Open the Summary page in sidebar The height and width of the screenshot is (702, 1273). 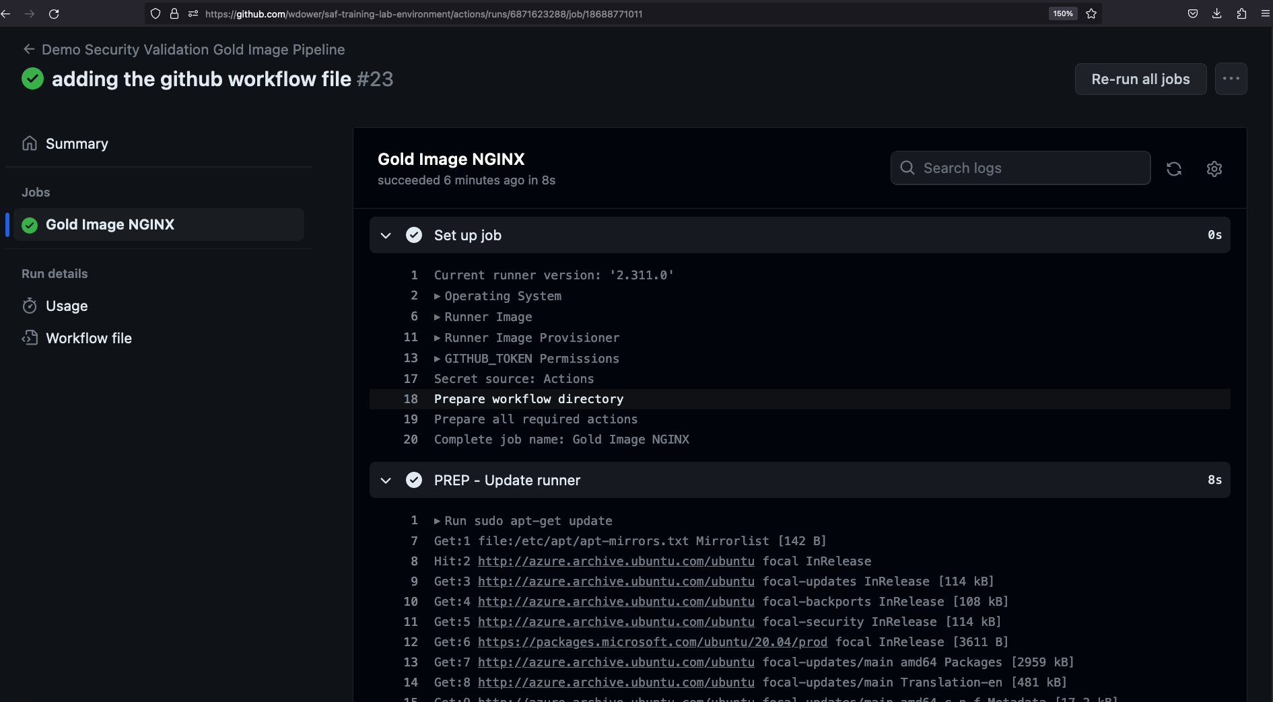(x=76, y=143)
